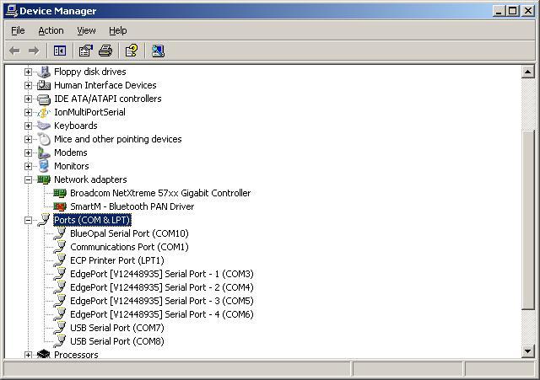Click the ECP Printer Port icon
The image size is (540, 380).
[x=60, y=260]
